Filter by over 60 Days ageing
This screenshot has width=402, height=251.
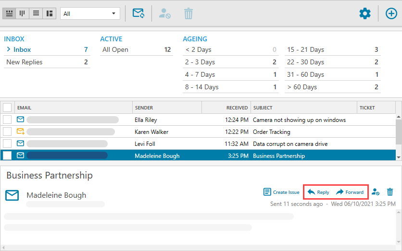(333, 87)
